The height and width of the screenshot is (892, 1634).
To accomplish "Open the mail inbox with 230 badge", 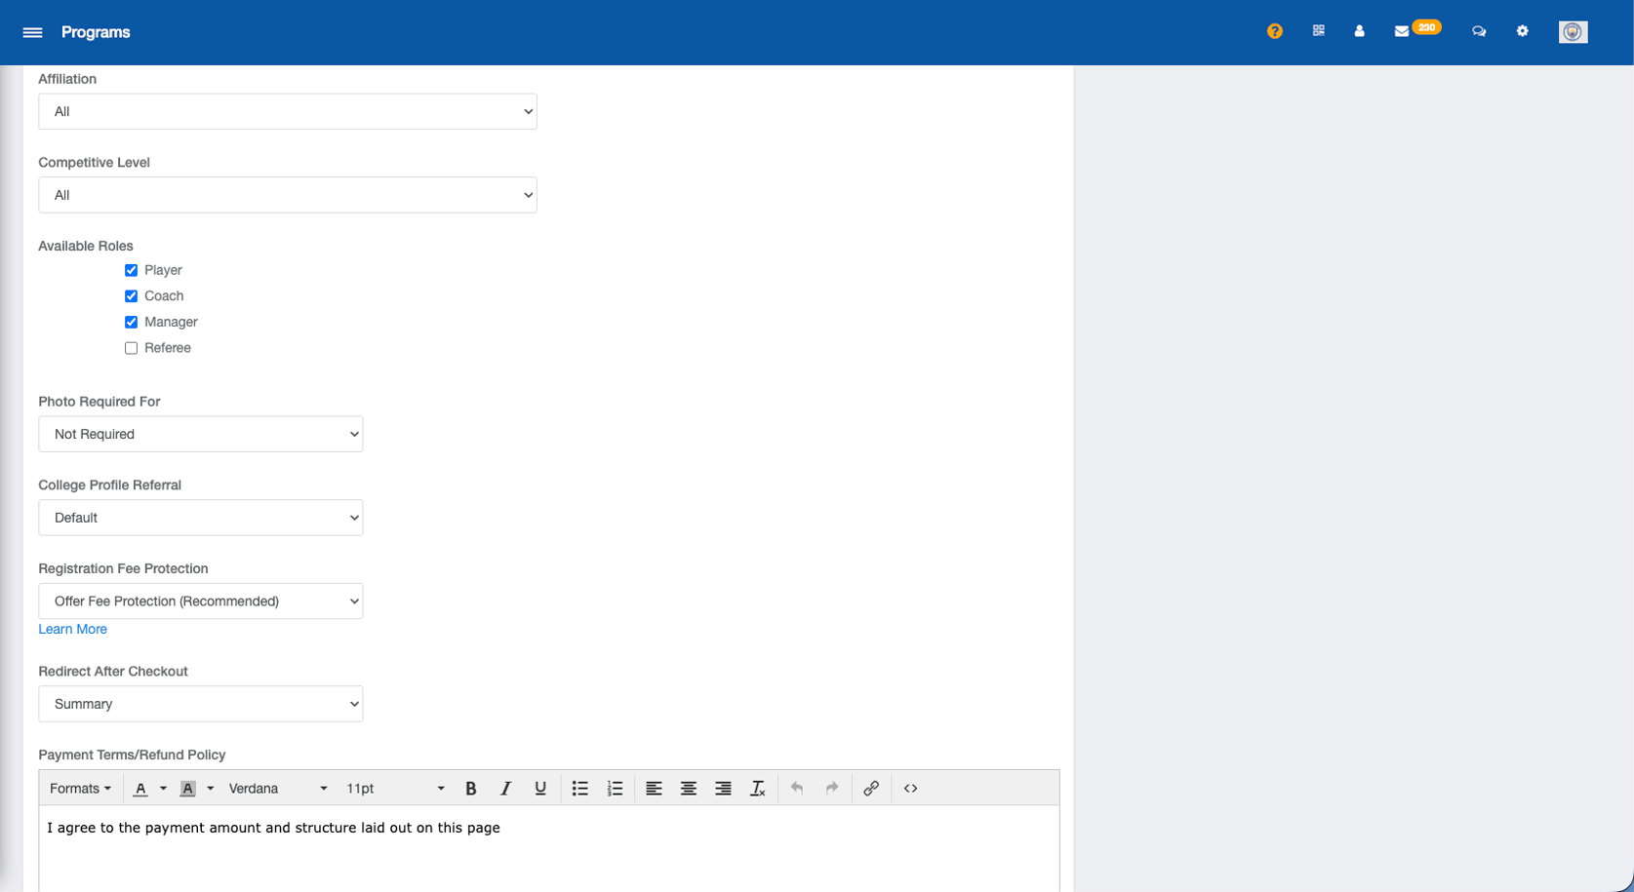I will [1416, 29].
